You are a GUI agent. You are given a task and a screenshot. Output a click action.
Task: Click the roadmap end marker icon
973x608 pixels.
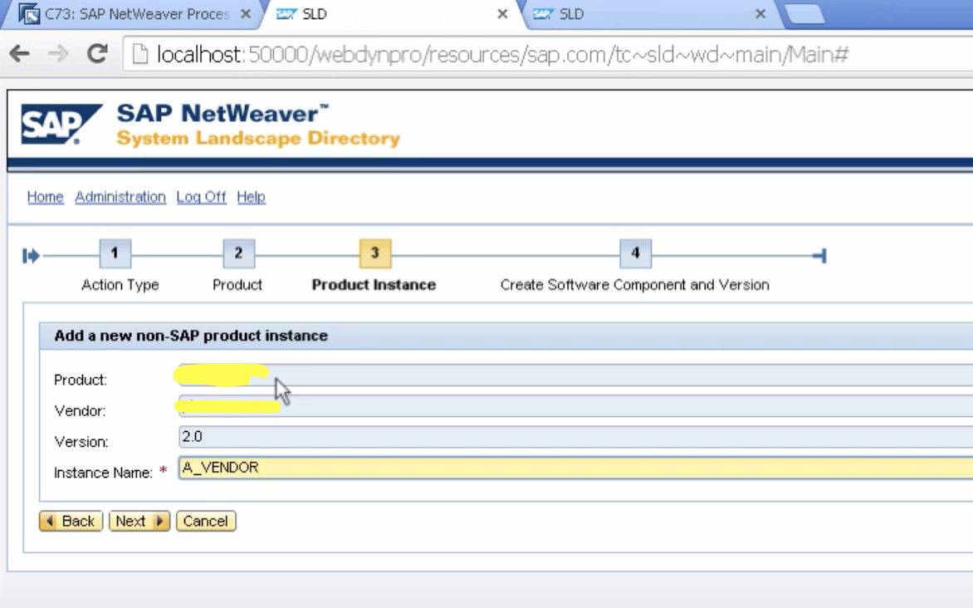click(x=819, y=255)
